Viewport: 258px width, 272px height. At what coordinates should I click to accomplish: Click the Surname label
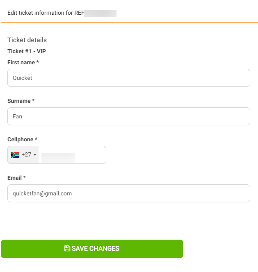[19, 101]
